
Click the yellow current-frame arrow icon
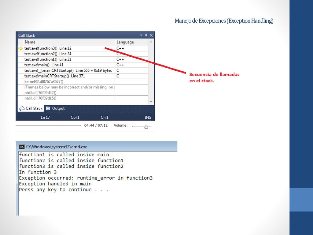coord(20,48)
